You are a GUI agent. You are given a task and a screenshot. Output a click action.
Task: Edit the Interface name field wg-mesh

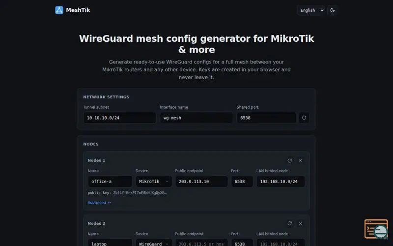click(196, 118)
